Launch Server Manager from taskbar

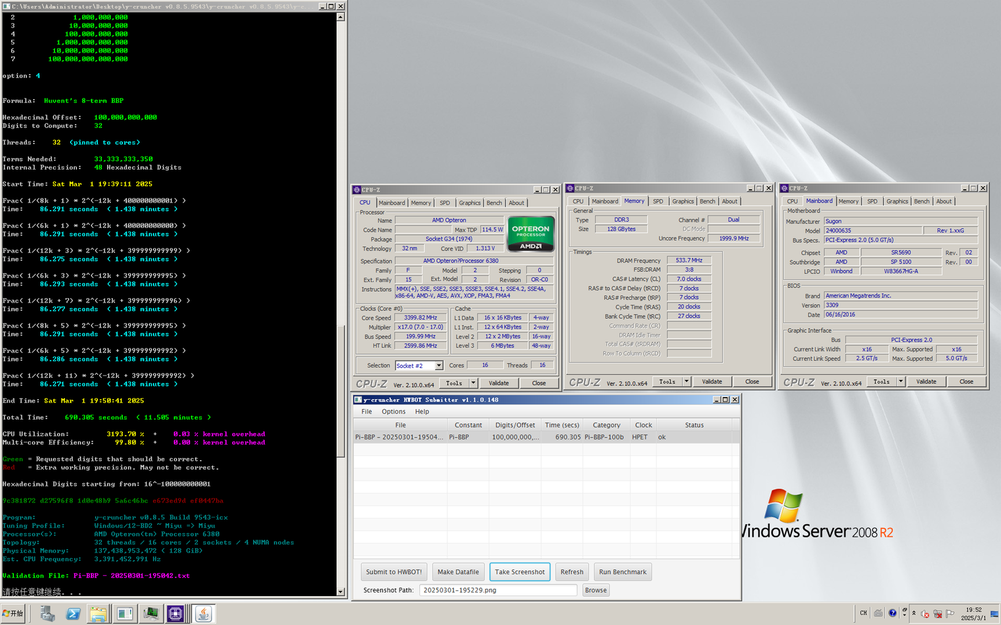pyautogui.click(x=48, y=613)
